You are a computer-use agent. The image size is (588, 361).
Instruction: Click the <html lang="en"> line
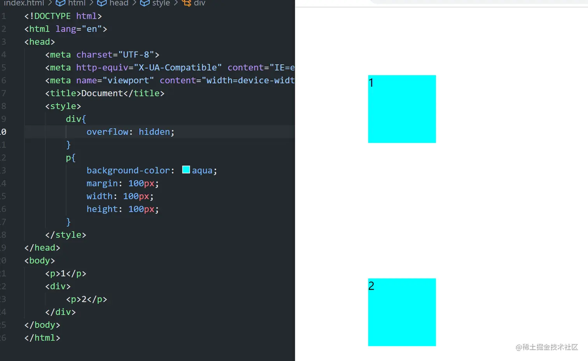tap(66, 29)
